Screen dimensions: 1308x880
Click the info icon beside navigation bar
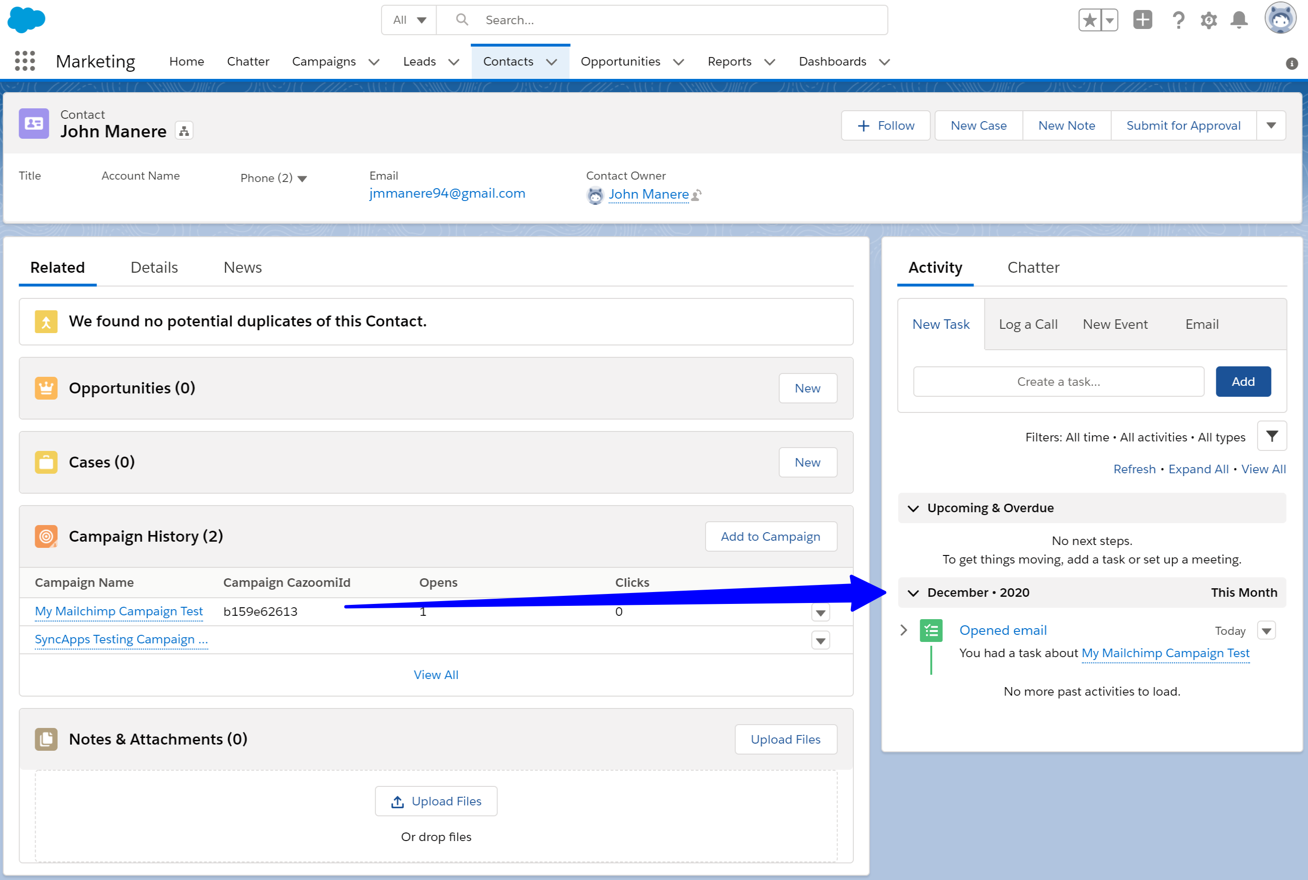1292,63
